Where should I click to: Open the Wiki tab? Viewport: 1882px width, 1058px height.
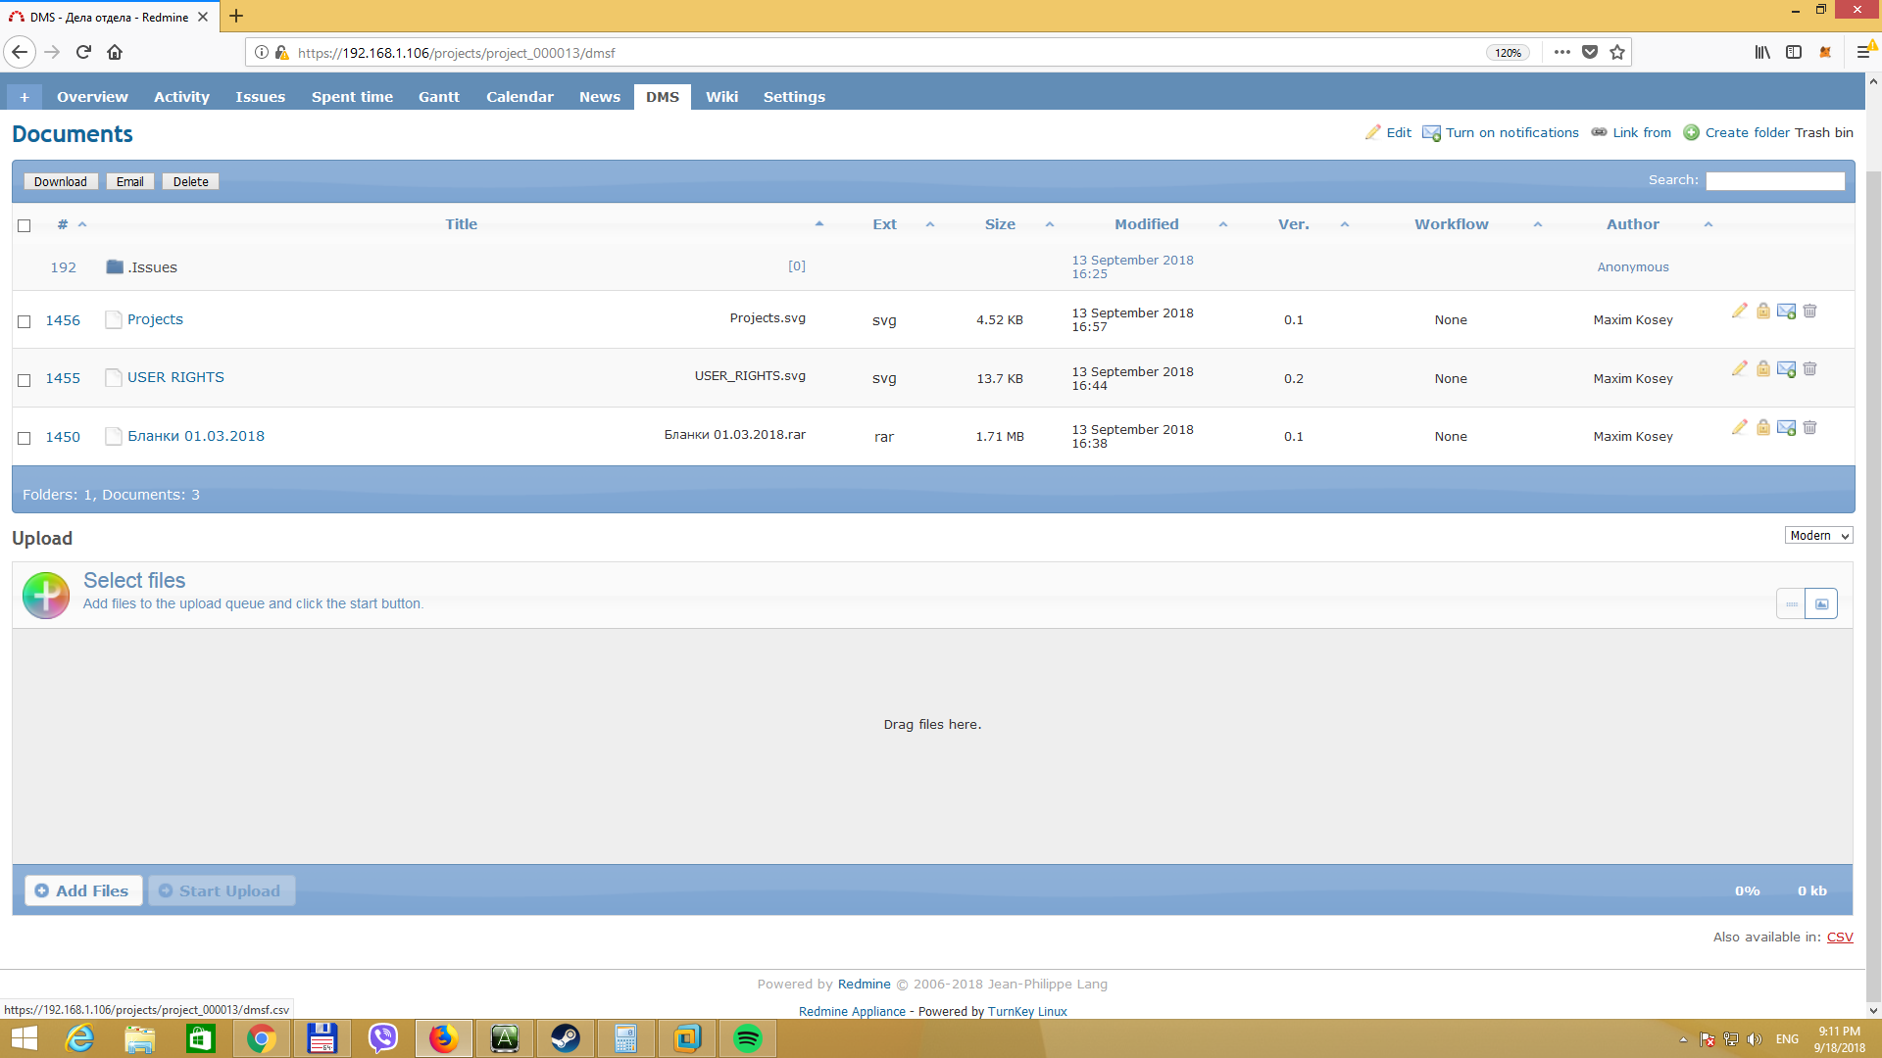pyautogui.click(x=721, y=97)
